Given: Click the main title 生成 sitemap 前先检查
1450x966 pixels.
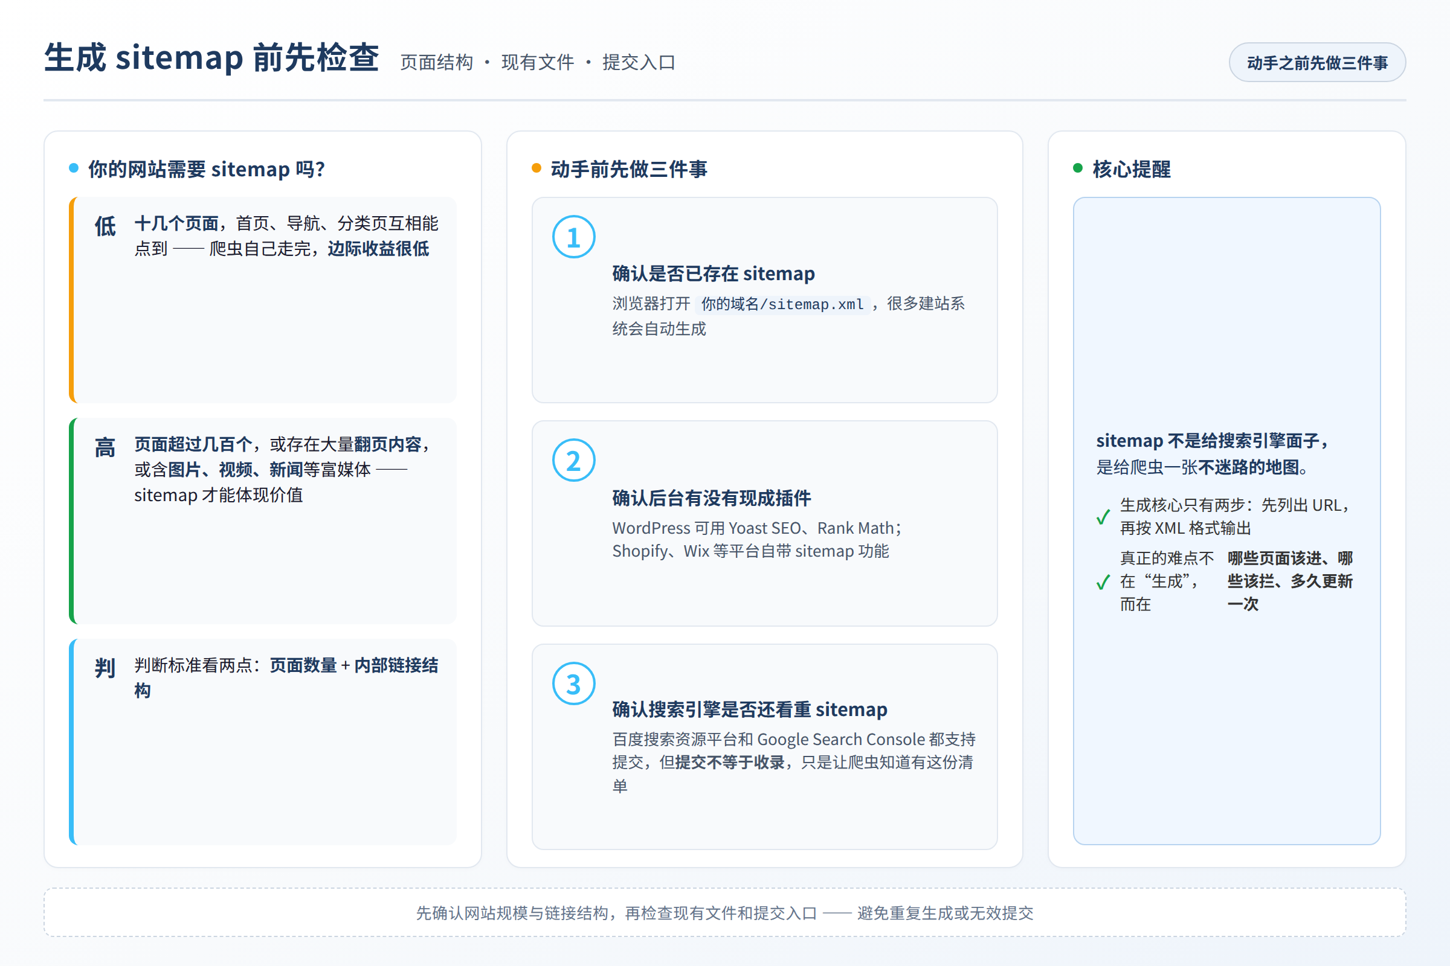Looking at the screenshot, I should (211, 57).
